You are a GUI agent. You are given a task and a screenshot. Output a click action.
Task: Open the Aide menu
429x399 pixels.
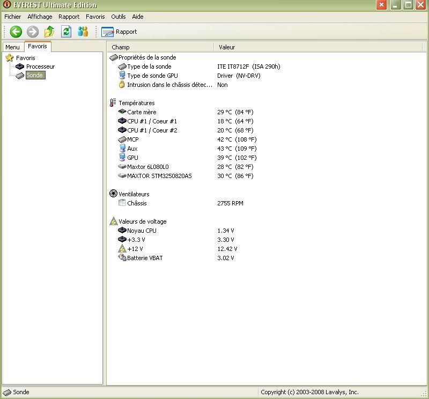(x=137, y=17)
